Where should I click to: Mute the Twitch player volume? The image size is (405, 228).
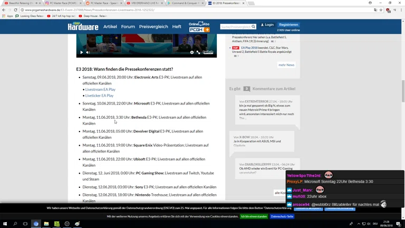(x=88, y=52)
